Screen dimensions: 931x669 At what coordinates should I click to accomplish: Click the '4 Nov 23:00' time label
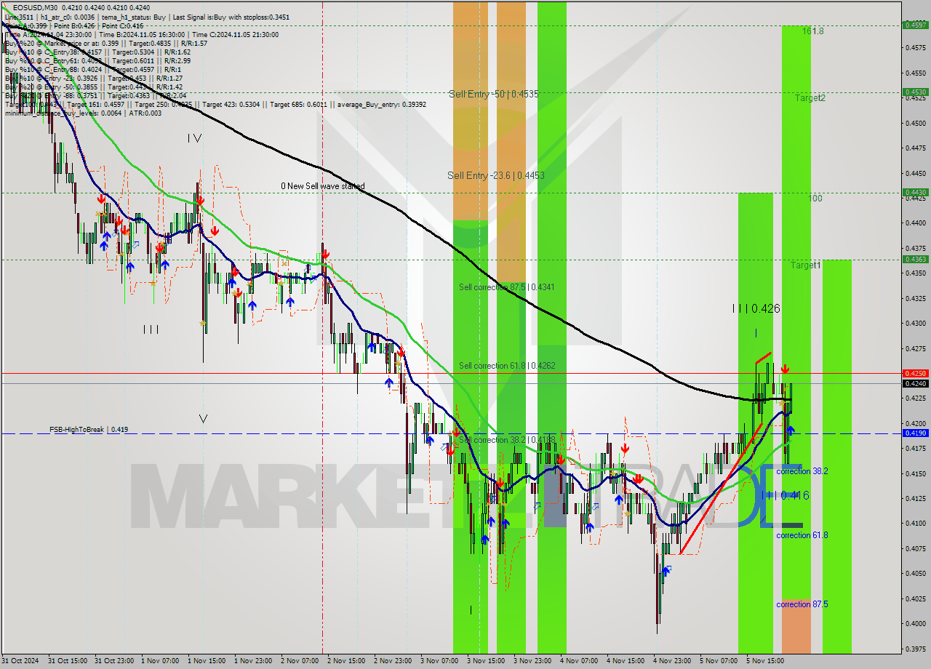tap(672, 660)
